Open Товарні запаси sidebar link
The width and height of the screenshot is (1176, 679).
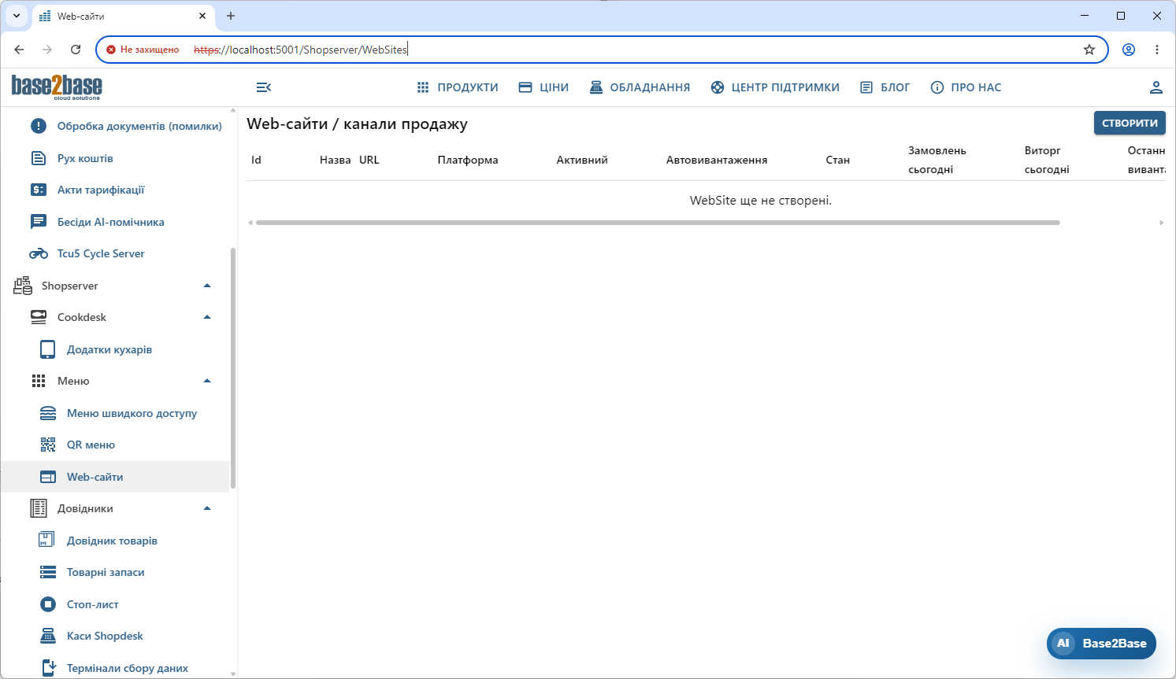pyautogui.click(x=106, y=572)
